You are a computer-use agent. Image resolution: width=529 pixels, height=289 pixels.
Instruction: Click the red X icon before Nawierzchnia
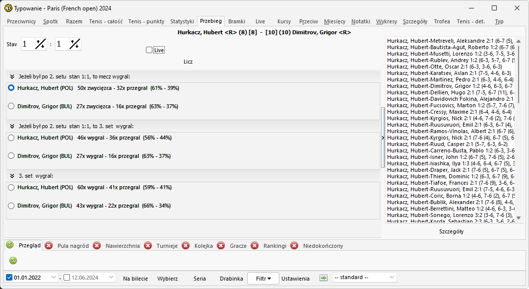97,245
